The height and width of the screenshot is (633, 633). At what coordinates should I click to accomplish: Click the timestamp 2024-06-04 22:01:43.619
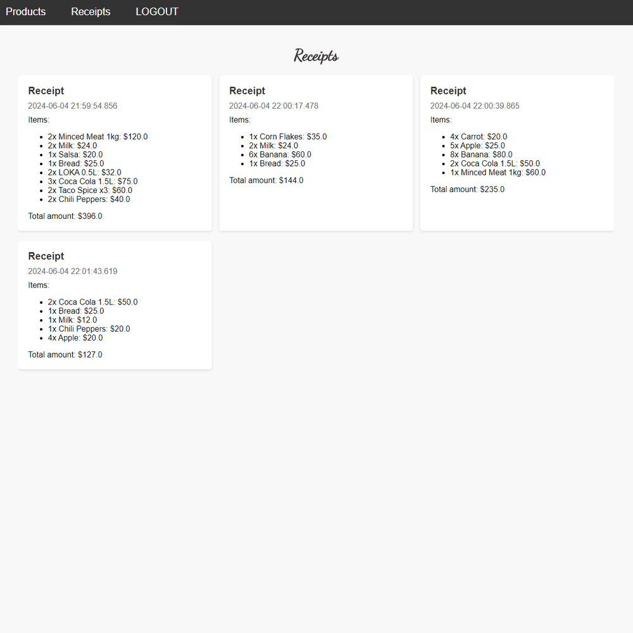[x=72, y=272]
